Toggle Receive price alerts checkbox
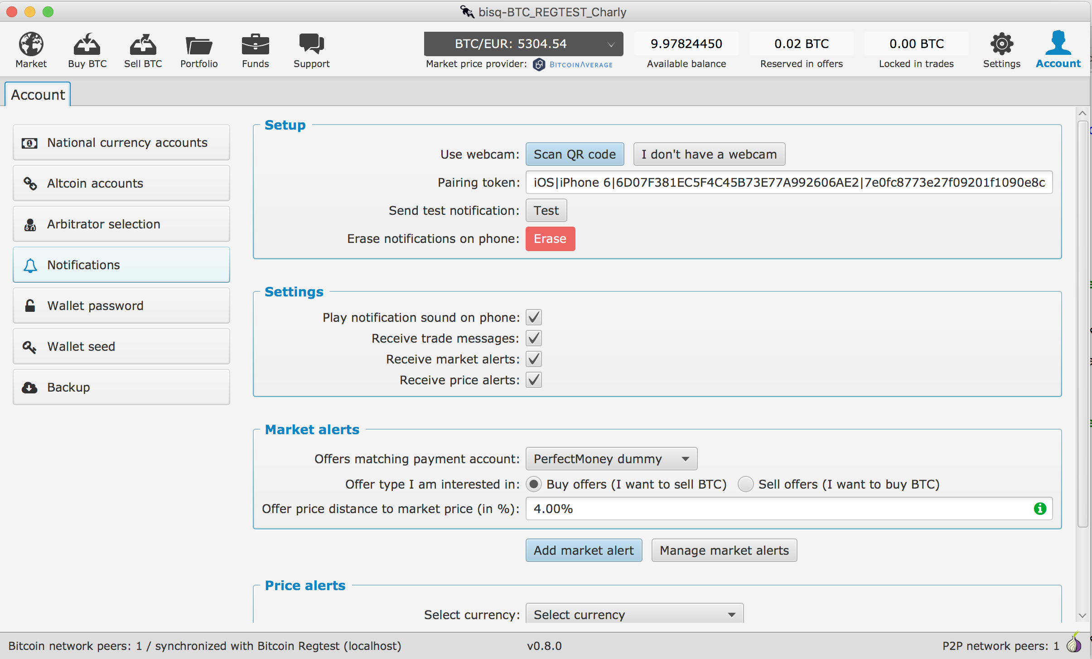This screenshot has width=1092, height=659. pos(534,380)
